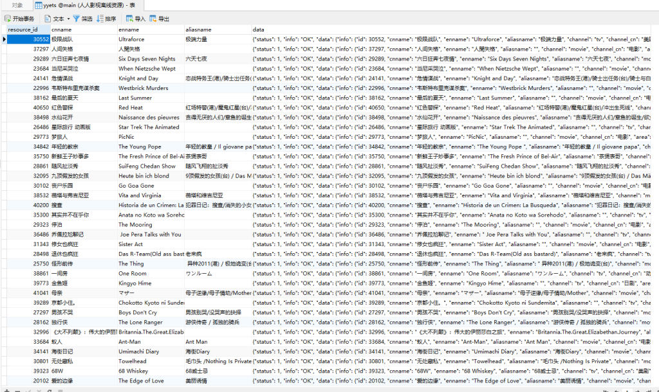659x392 pixels.
Task: Select the aliasname cell 六天七夜
Action: [x=218, y=58]
